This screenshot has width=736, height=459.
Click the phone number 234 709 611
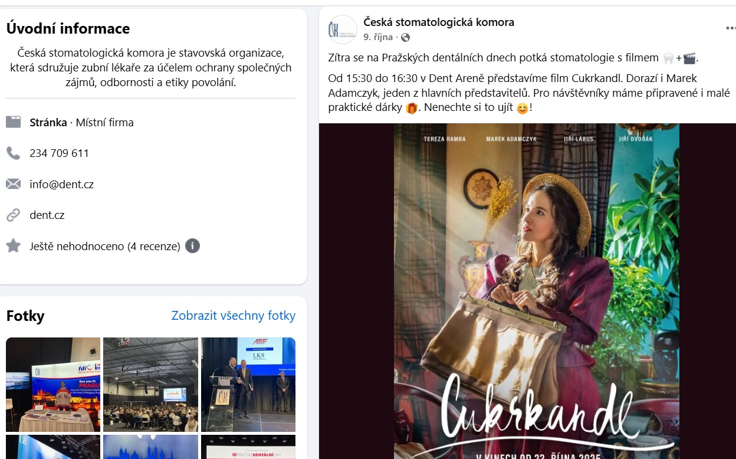coord(60,153)
